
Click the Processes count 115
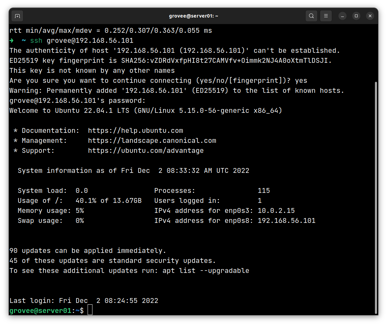tap(264, 191)
